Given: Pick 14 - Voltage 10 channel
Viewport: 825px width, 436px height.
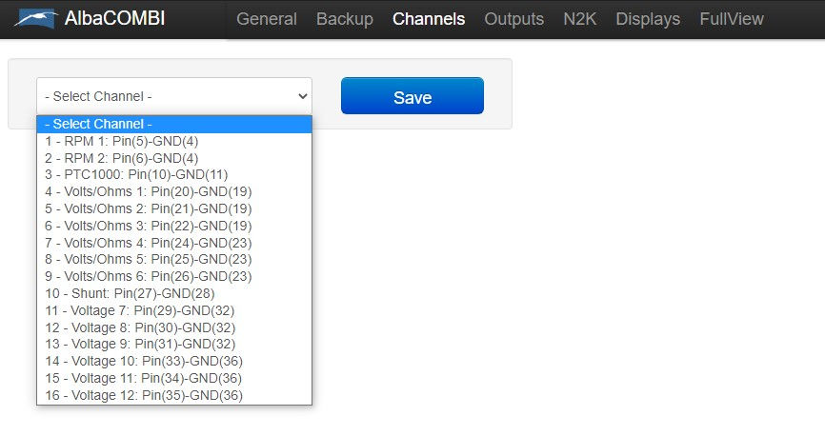Looking at the screenshot, I should tap(174, 362).
